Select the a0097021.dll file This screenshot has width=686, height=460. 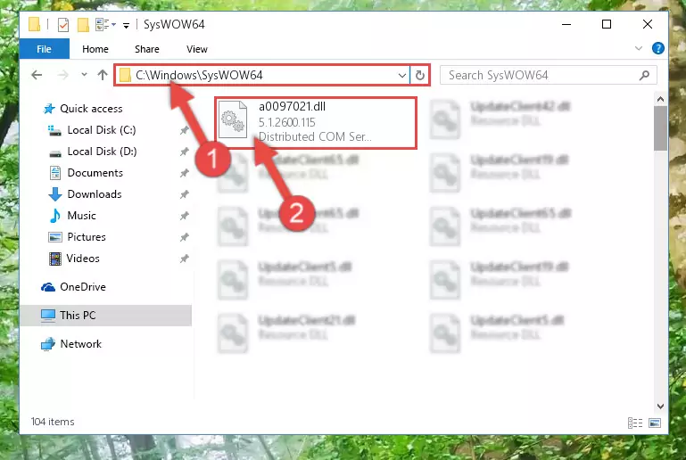click(316, 122)
